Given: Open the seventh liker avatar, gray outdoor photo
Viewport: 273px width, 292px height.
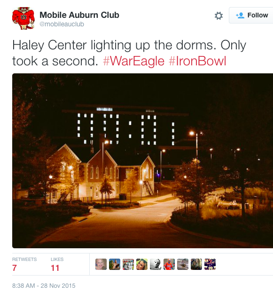Looking at the screenshot, I should pyautogui.click(x=183, y=264).
